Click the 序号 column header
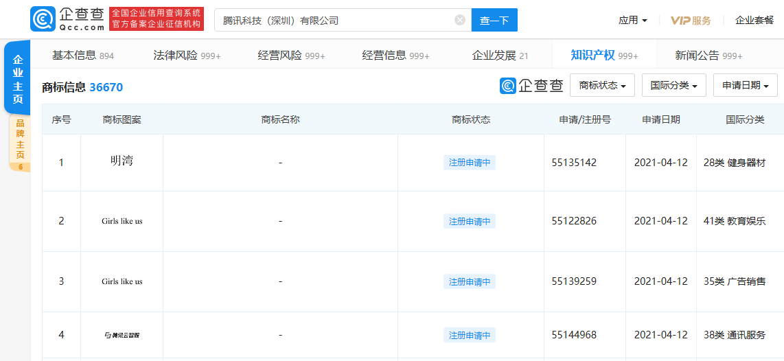784x361 pixels. [x=62, y=119]
